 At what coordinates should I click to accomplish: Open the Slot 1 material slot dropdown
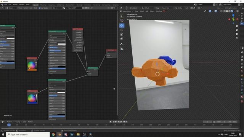pos(57,8)
